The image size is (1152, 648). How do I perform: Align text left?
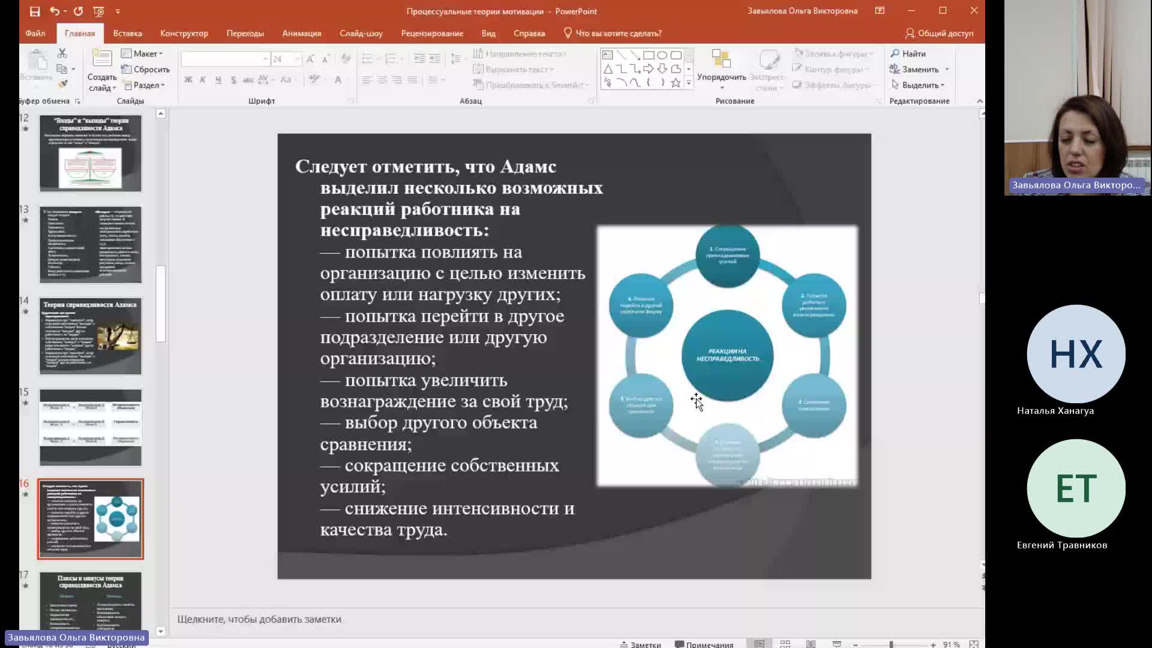click(x=367, y=79)
